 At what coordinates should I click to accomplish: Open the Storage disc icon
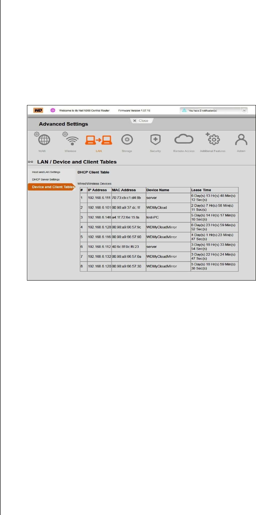click(127, 140)
